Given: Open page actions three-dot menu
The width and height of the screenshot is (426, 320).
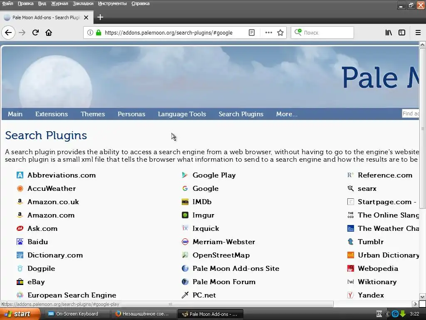Looking at the screenshot, I should coord(268,32).
